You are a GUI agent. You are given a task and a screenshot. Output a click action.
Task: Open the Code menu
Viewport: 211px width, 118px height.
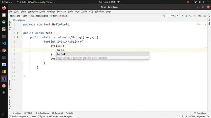[x=42, y=11]
